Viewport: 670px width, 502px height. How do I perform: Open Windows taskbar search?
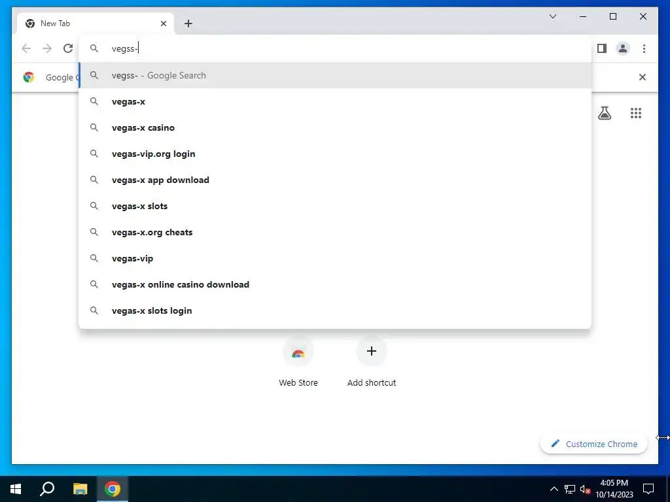click(47, 489)
